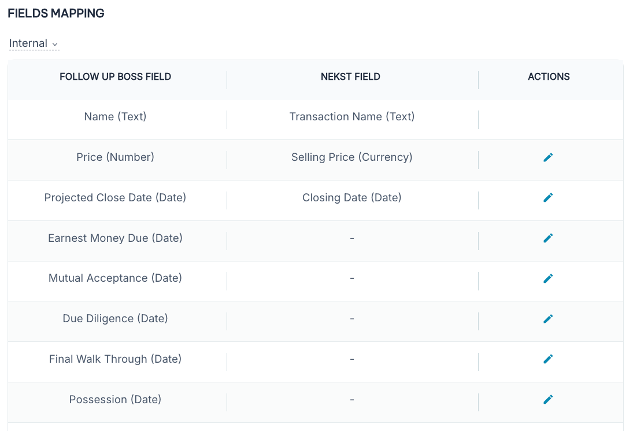Click Selling Price (Currency) field
This screenshot has width=633, height=431.
[351, 157]
